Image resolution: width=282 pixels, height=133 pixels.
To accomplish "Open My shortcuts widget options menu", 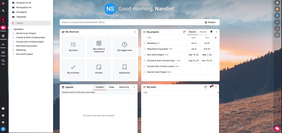I will 135,32.
